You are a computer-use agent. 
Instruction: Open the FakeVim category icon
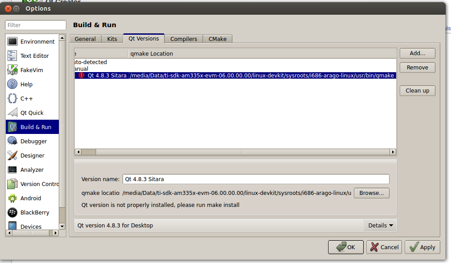click(x=12, y=70)
